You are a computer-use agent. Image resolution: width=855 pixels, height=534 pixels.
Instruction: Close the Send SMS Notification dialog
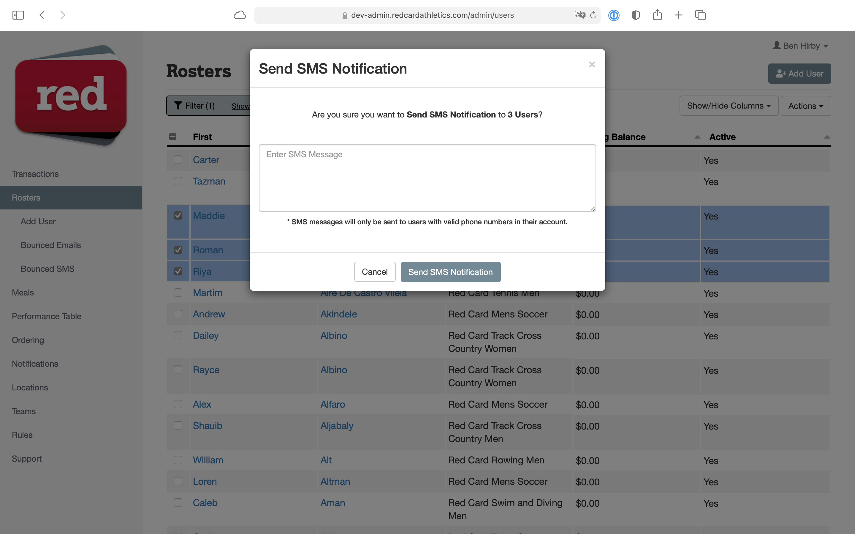(x=592, y=64)
